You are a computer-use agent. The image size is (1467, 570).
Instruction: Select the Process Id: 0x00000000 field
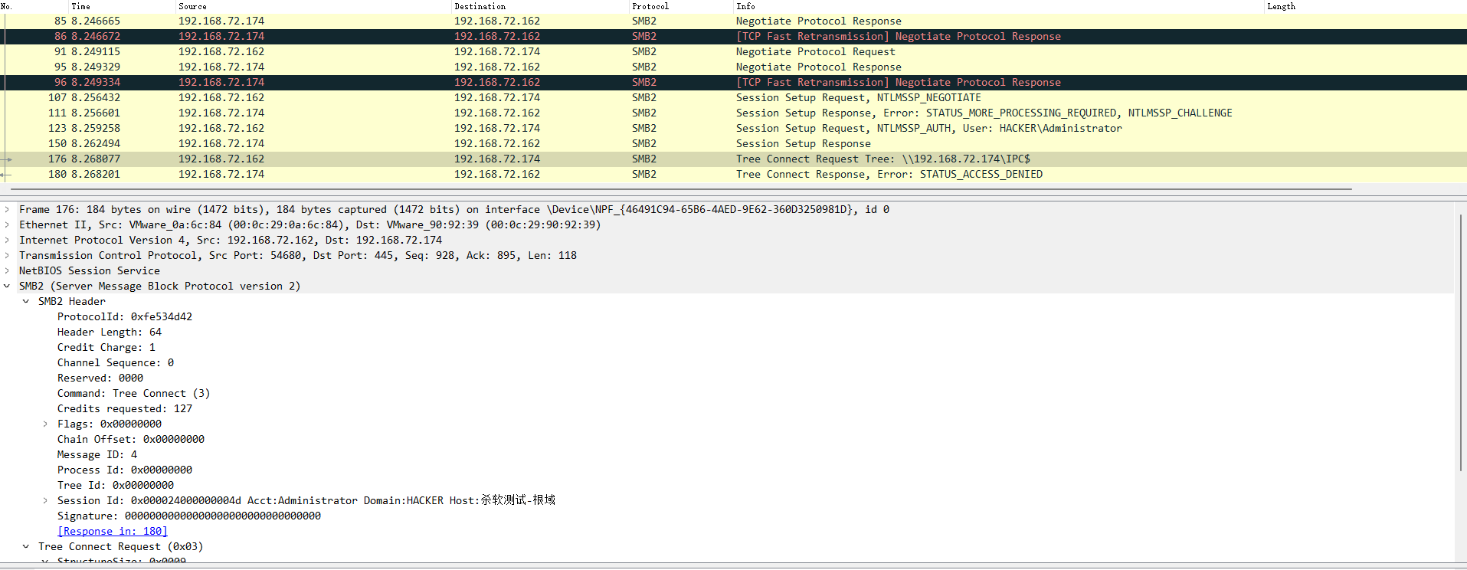(125, 470)
